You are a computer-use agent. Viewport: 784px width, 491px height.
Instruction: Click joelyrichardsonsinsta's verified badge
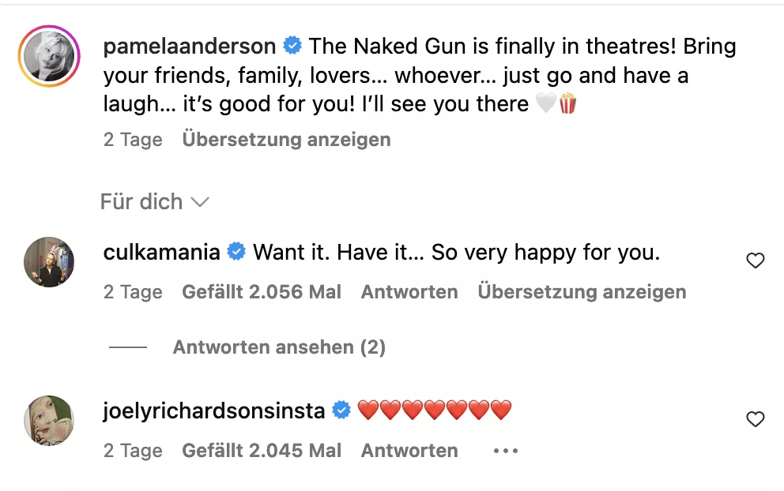pyautogui.click(x=341, y=410)
